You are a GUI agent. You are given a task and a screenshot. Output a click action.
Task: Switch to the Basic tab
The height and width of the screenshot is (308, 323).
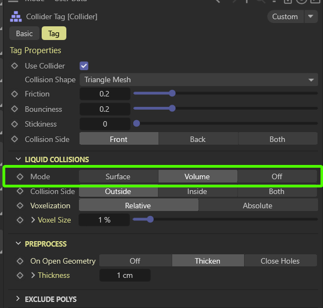click(x=24, y=33)
